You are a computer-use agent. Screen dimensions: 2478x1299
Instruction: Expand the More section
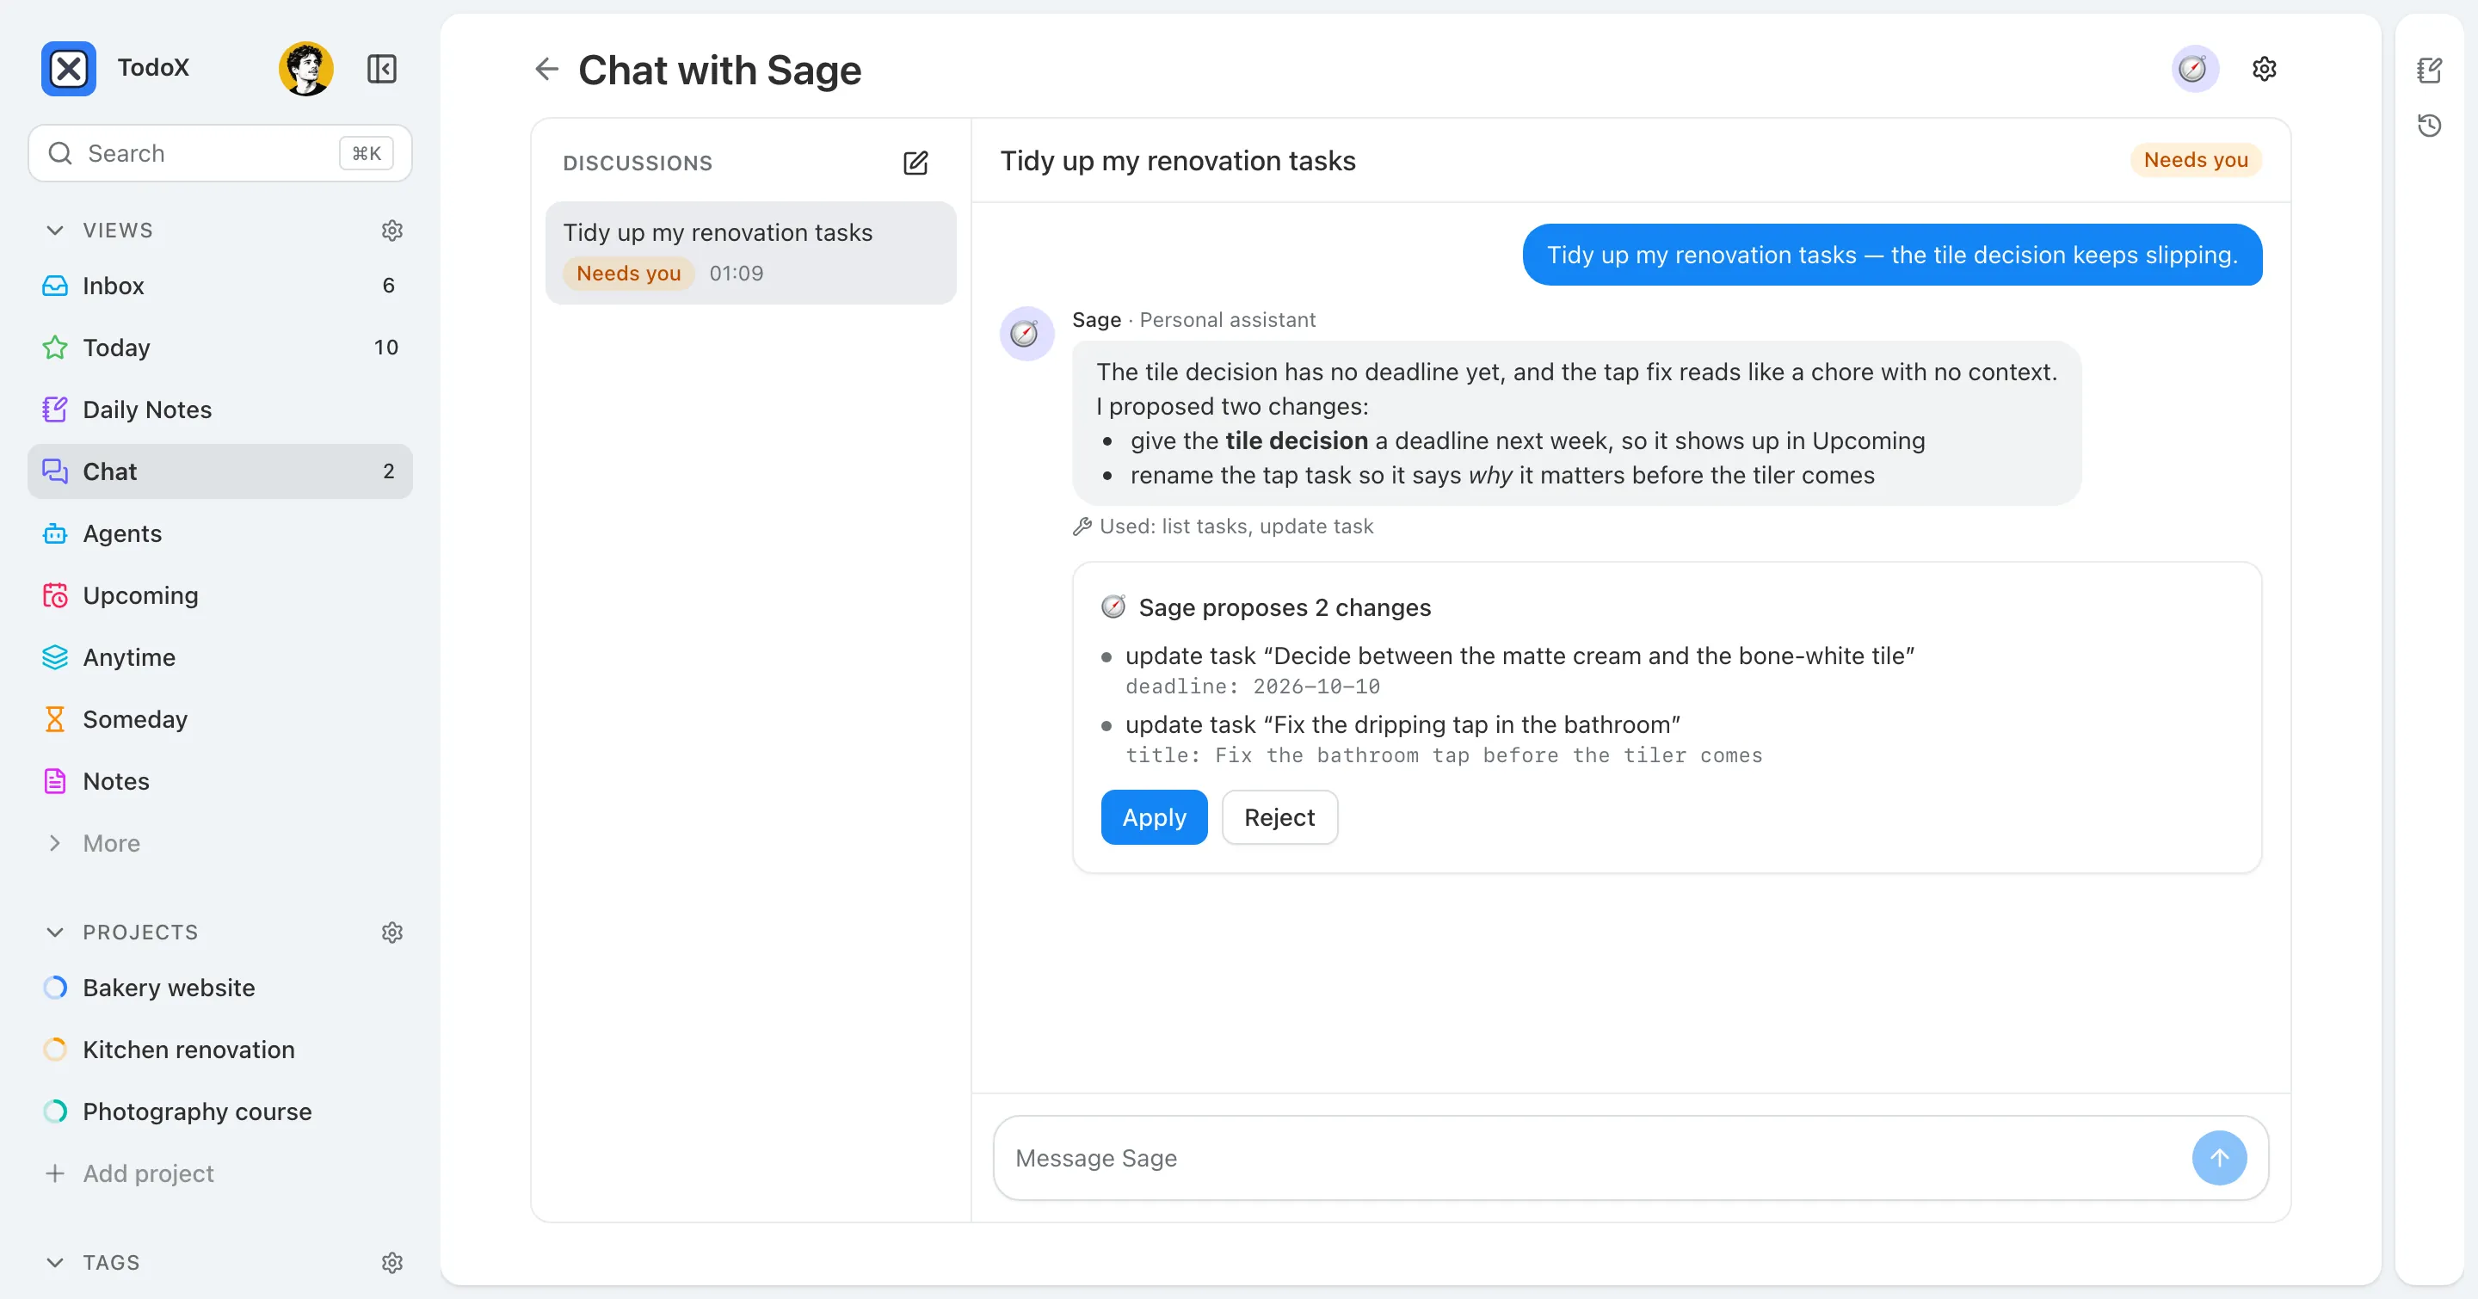55,843
